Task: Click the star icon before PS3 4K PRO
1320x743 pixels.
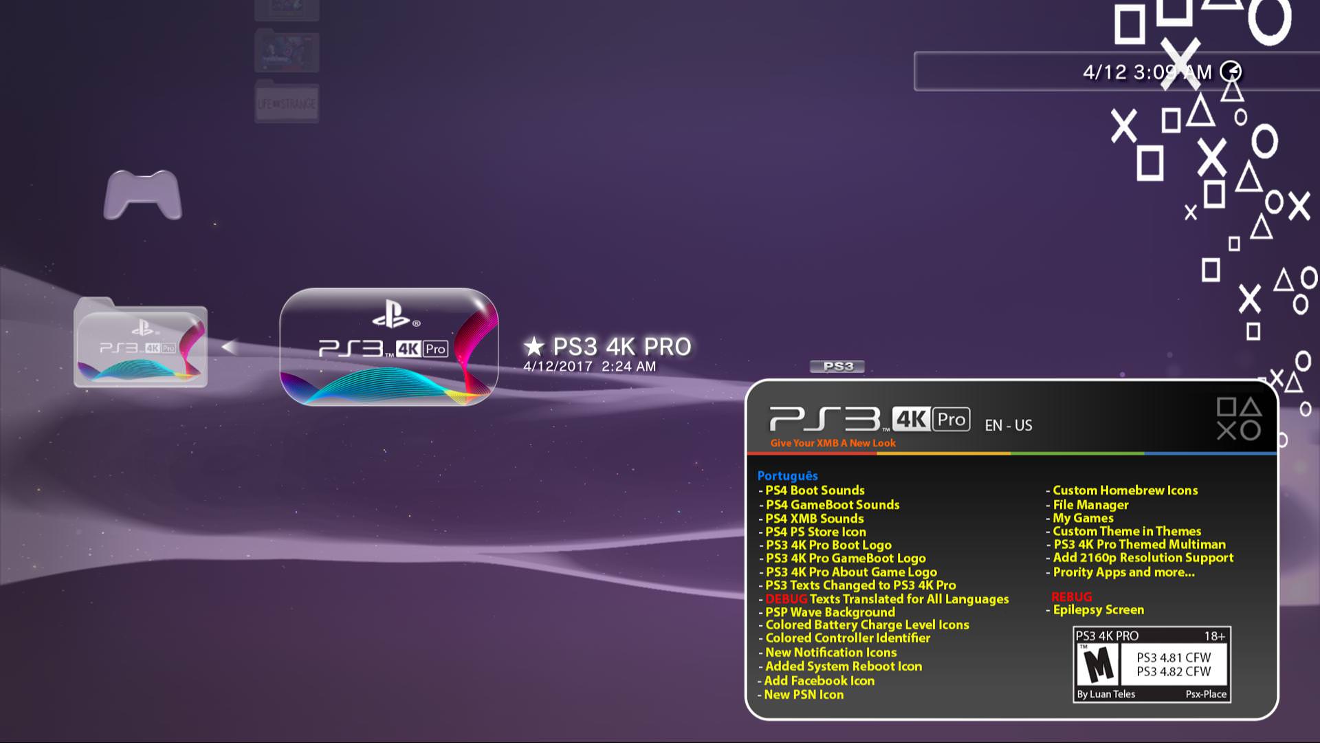Action: [x=533, y=346]
